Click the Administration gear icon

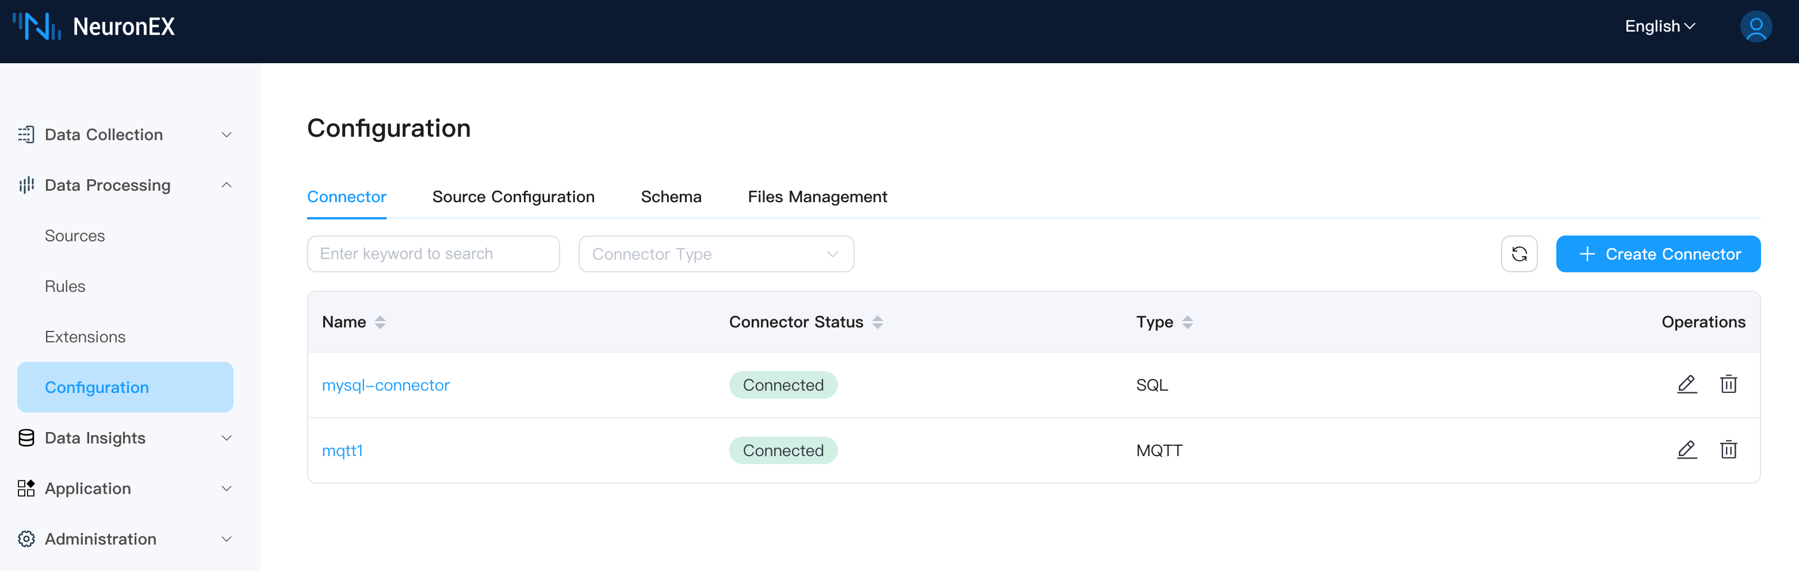tap(26, 538)
